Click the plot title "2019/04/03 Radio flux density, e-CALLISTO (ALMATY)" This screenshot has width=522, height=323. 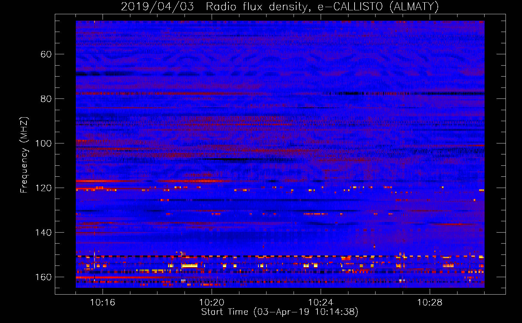280,6
